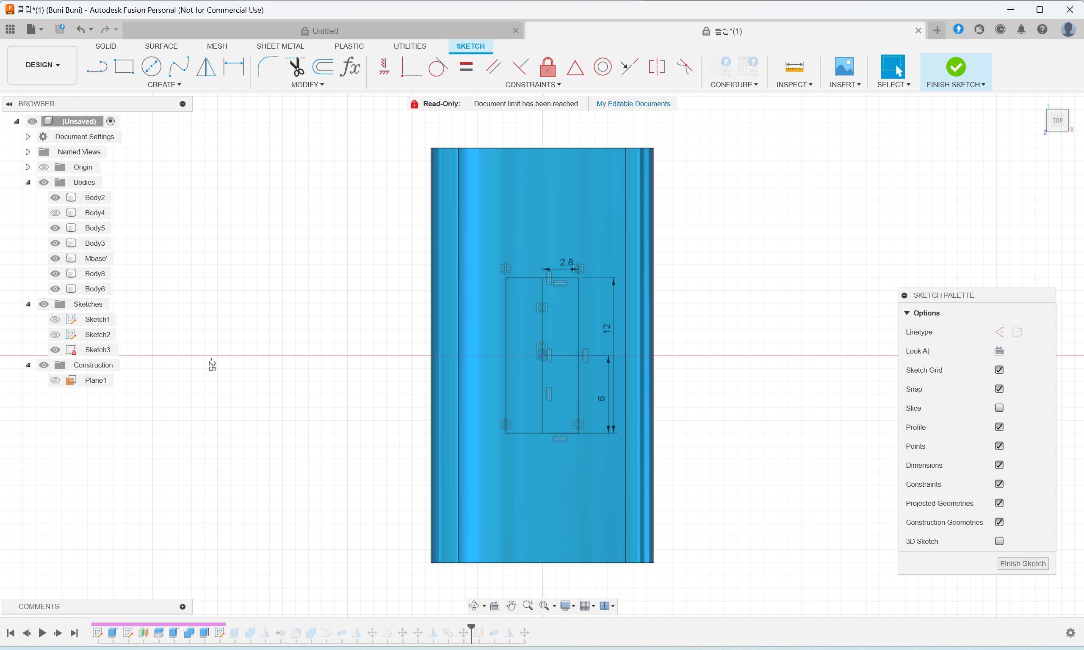1084x650 pixels.
Task: Click the Finish Sketch palette button
Action: 1023,563
